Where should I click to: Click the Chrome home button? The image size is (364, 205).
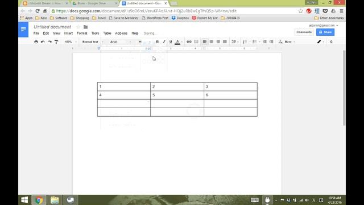[x=45, y=11]
